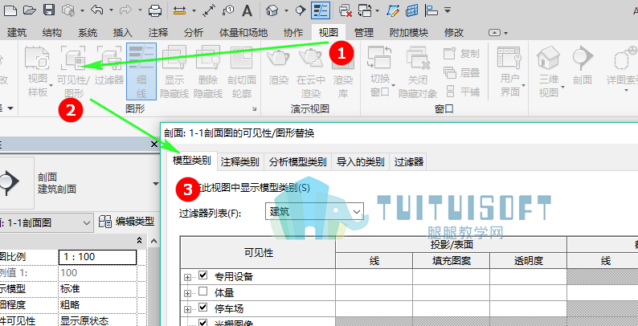Toggle Thin Lines in the quick access toolbar
This screenshot has height=326, width=638.
[x=321, y=10]
